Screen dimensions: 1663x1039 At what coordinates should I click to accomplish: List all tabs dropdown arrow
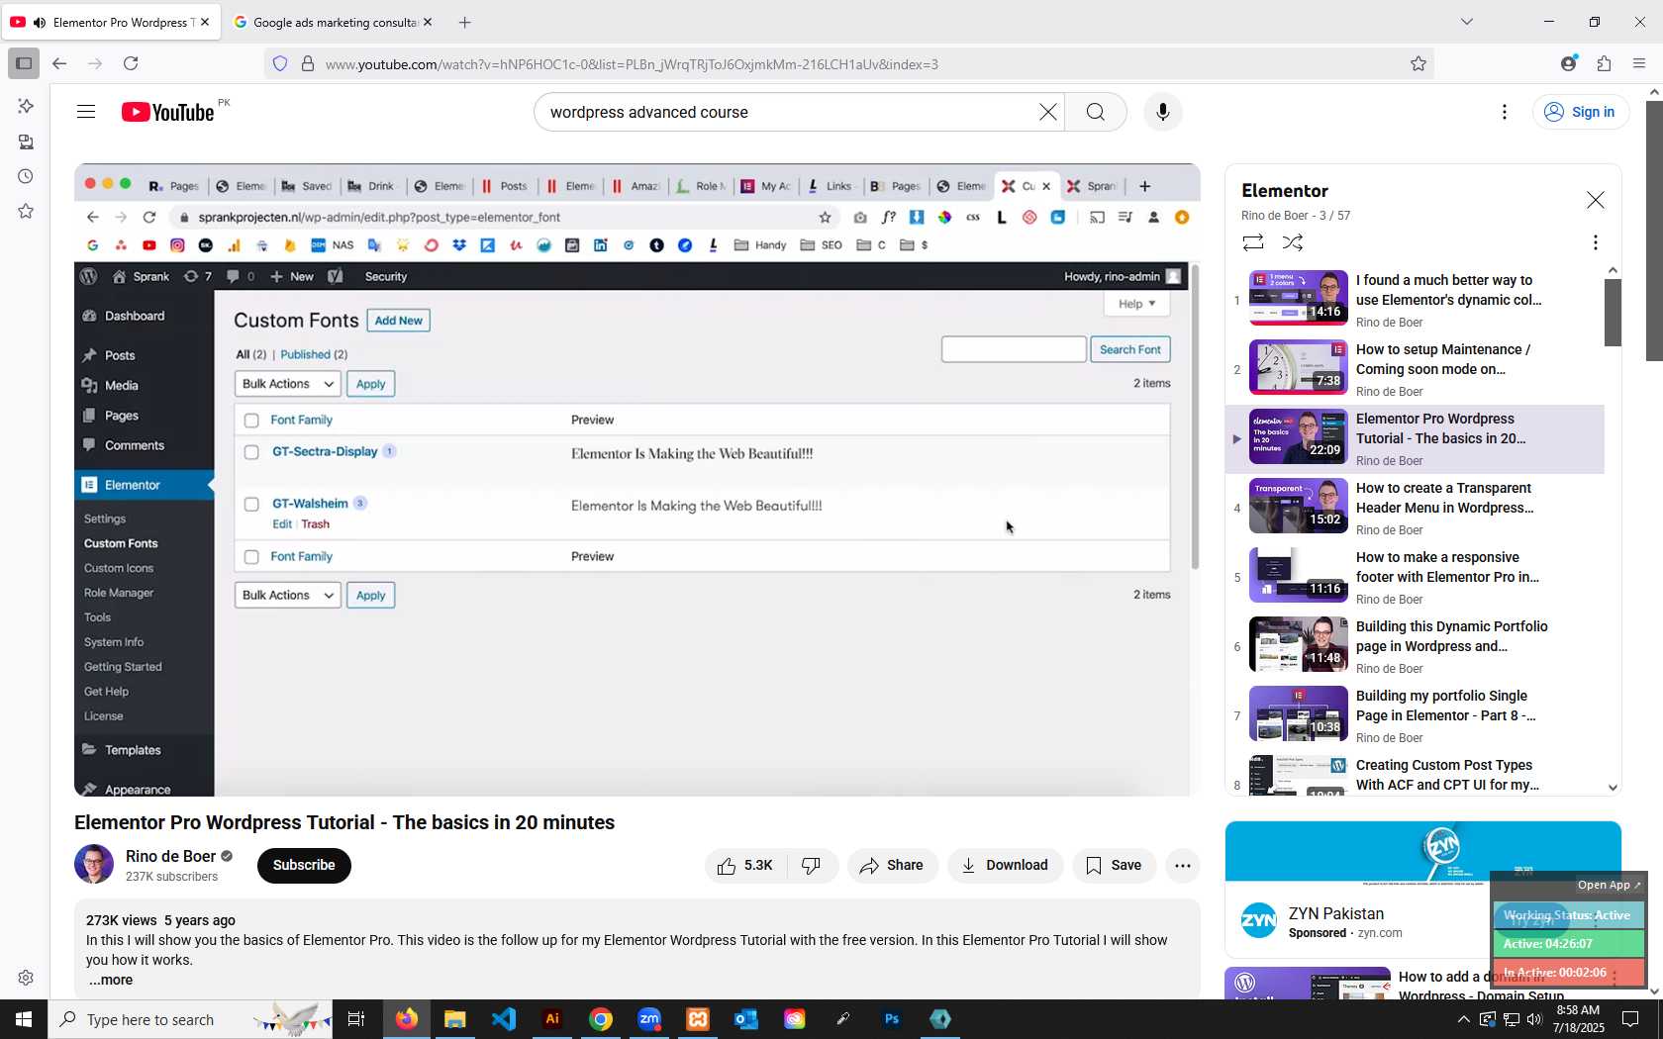tap(1467, 22)
